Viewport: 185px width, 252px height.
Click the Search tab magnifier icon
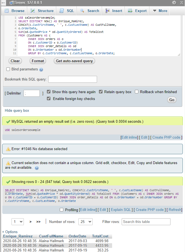point(82,11)
